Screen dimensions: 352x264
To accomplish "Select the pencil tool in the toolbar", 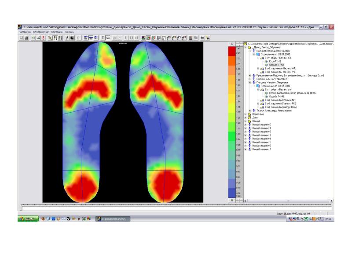I will [x=67, y=38].
